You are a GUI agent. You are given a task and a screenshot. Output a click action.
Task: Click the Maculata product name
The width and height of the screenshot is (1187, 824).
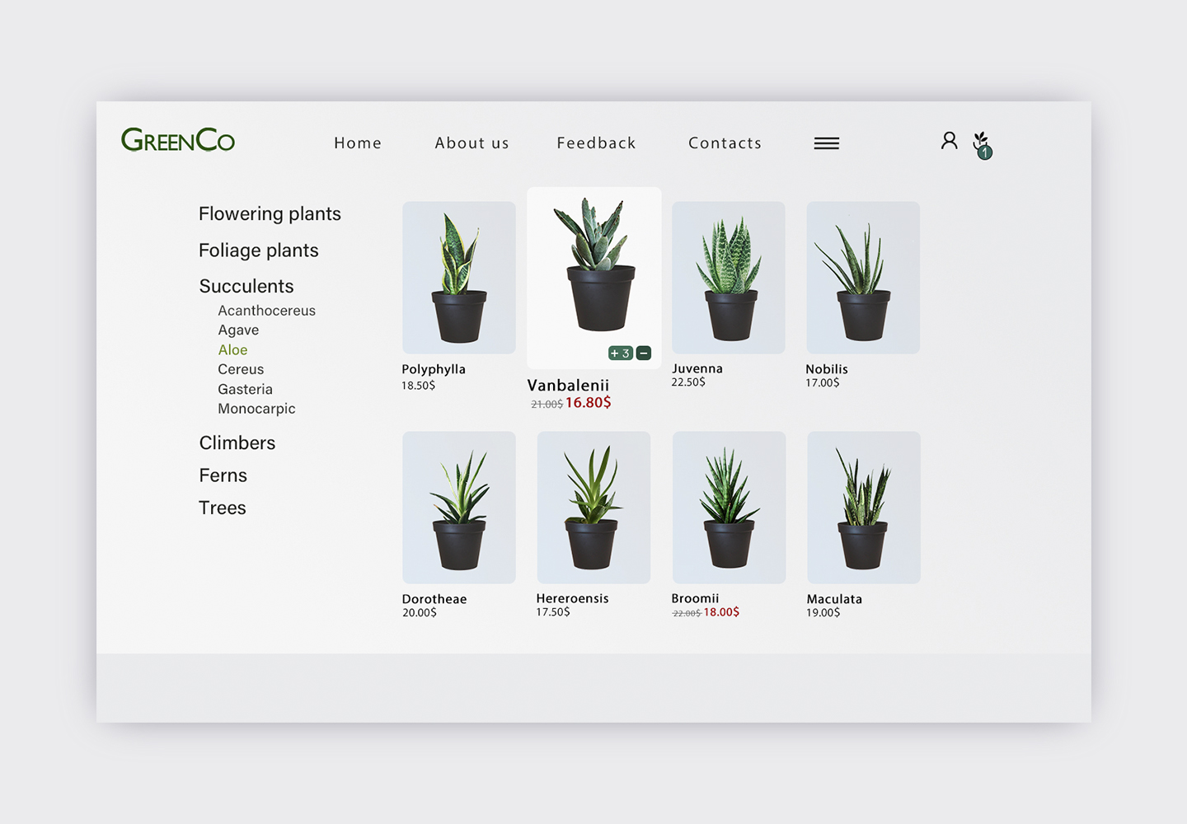[x=834, y=599]
